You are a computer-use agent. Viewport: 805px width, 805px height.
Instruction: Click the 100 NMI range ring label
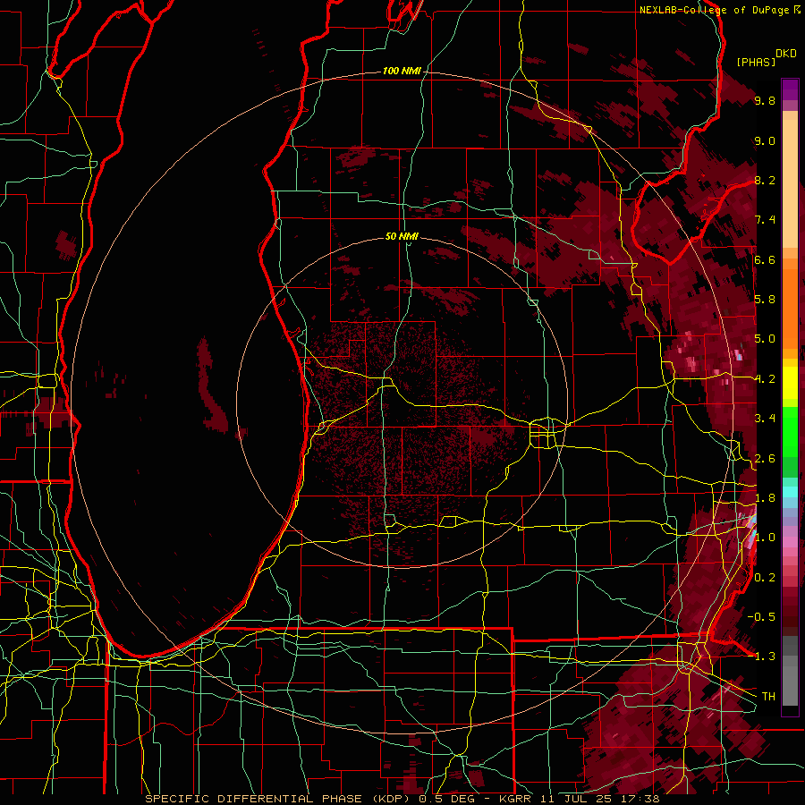[402, 71]
